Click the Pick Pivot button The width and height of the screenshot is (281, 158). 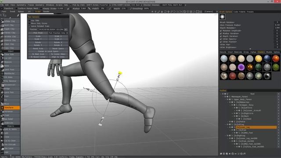tap(38, 33)
